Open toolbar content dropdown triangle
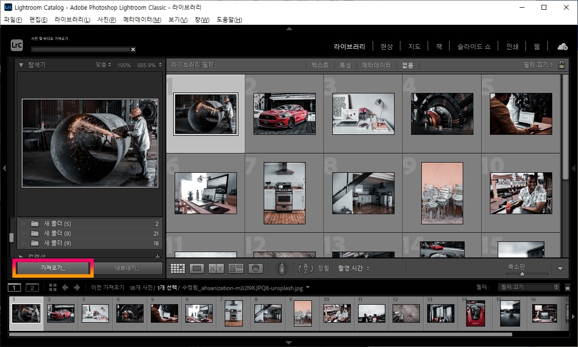 560,269
